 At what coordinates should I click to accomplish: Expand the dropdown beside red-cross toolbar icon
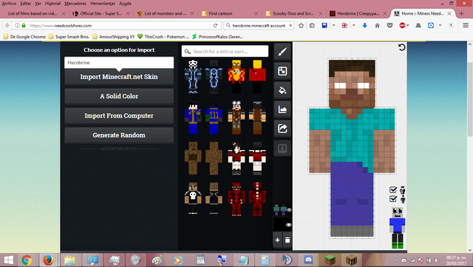(x=353, y=26)
